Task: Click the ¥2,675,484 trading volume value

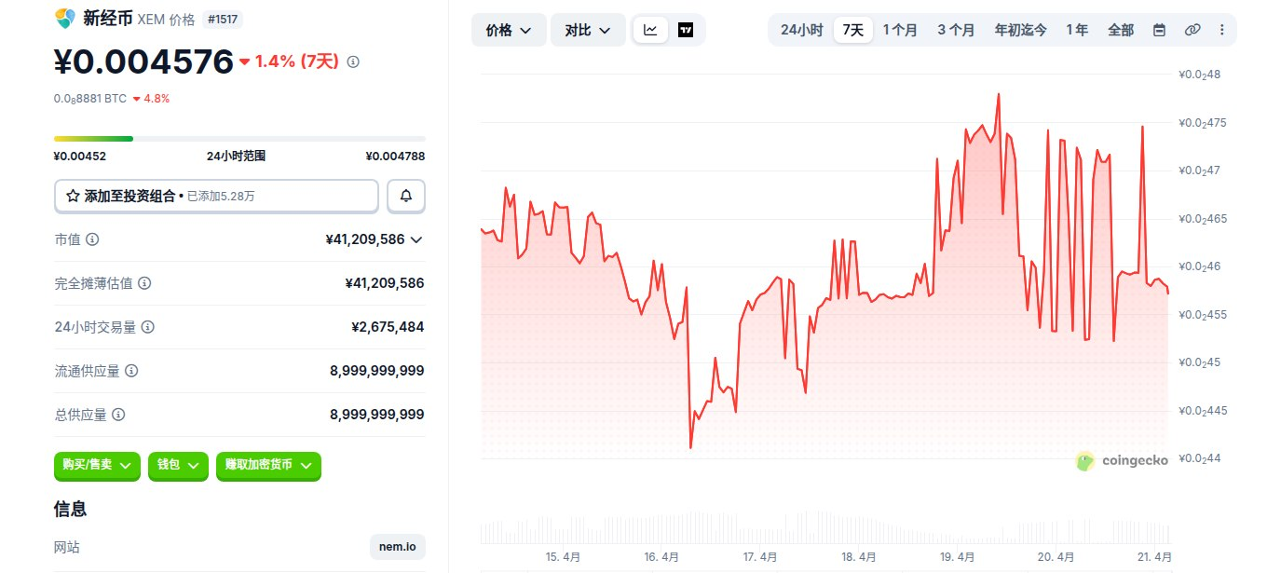Action: pyautogui.click(x=388, y=327)
